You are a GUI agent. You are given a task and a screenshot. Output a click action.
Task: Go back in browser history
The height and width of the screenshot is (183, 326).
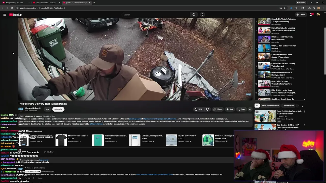(3, 8)
